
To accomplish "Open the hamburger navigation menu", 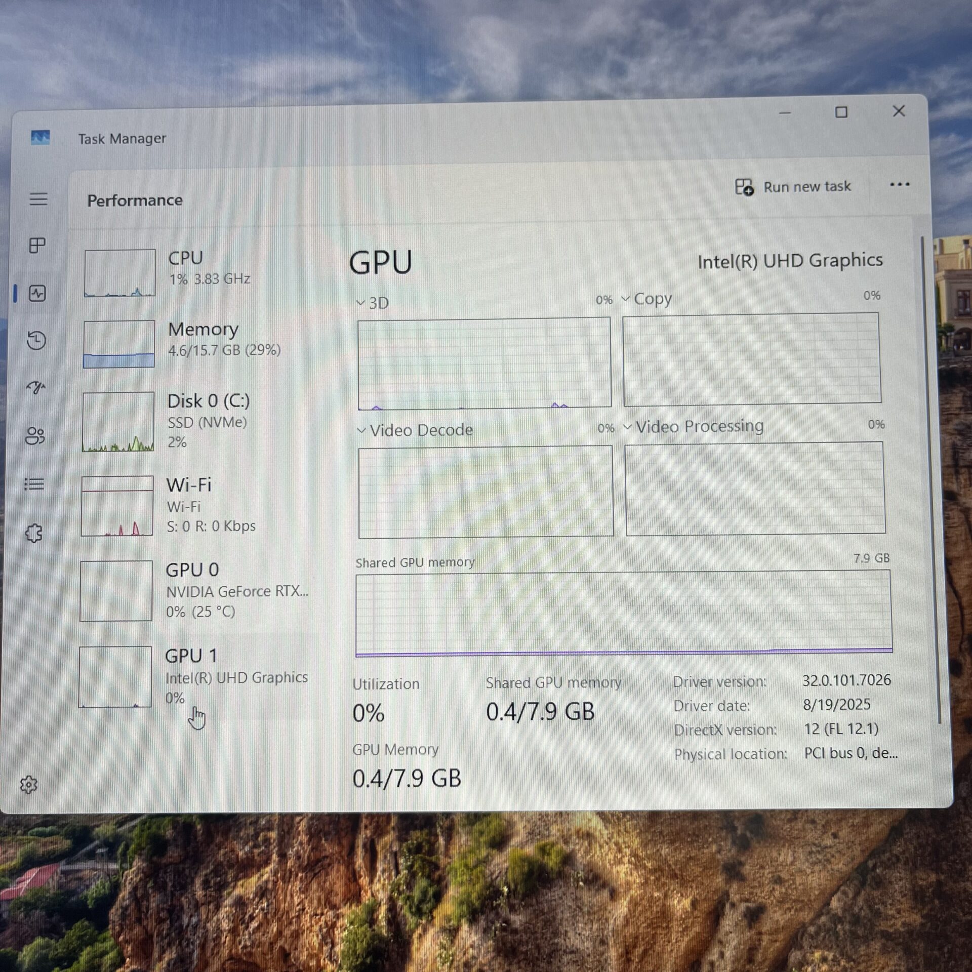I will [38, 199].
